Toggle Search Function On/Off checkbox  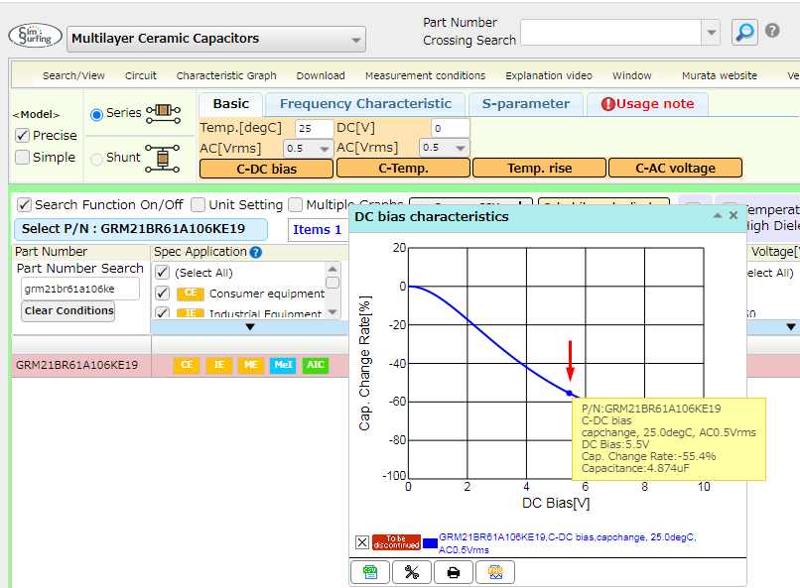click(x=24, y=205)
